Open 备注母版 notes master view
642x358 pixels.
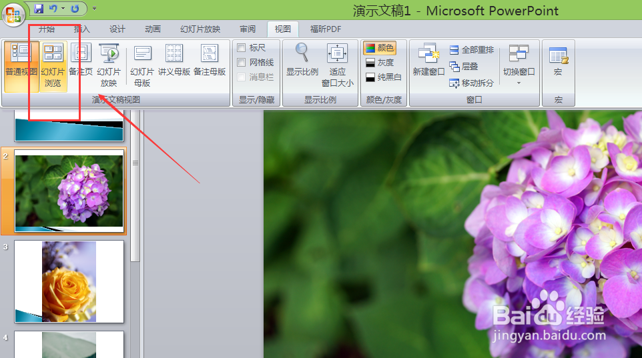pos(210,61)
